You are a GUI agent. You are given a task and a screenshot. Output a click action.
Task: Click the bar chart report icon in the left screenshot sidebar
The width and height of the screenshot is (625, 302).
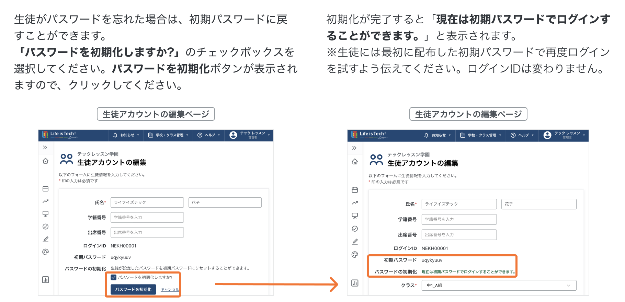point(45,280)
